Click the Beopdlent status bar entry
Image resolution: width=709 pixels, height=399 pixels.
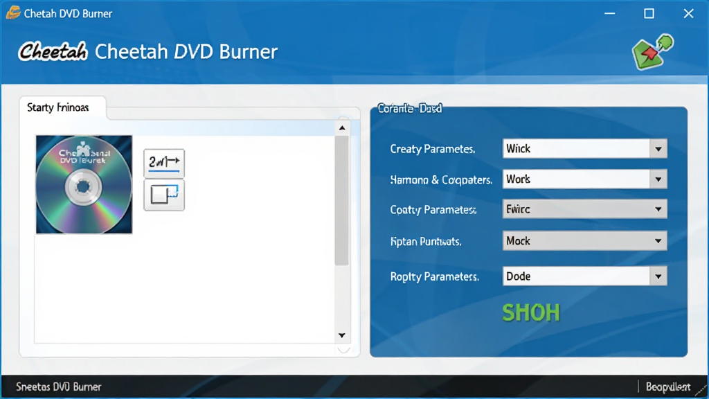(668, 387)
